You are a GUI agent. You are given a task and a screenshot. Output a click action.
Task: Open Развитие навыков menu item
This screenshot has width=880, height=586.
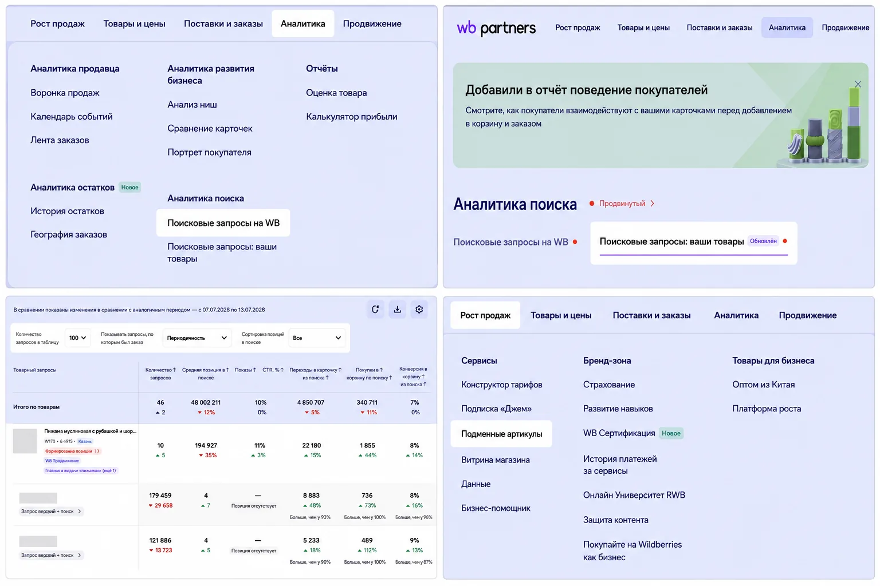tap(618, 409)
